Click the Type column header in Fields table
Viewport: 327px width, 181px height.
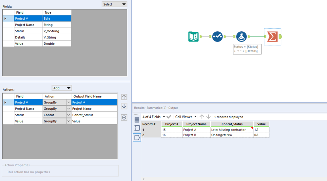point(57,12)
